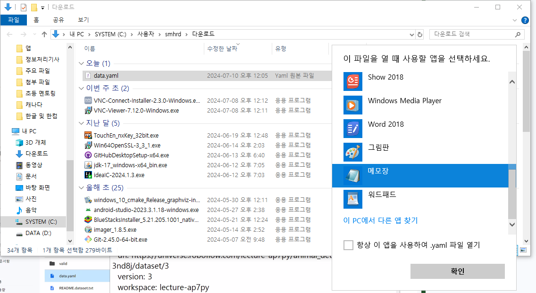Click the VNC-Viewer-7.12.0 exe icon
Image resolution: width=536 pixels, height=293 pixels.
click(x=88, y=111)
